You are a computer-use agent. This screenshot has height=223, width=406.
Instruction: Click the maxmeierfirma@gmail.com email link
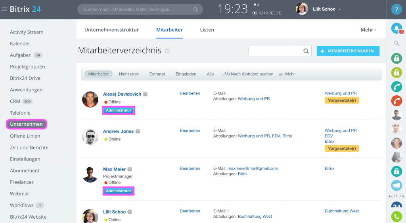click(253, 168)
